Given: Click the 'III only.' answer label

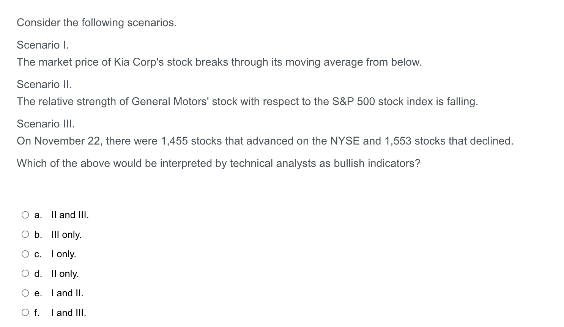Looking at the screenshot, I should (x=66, y=235).
